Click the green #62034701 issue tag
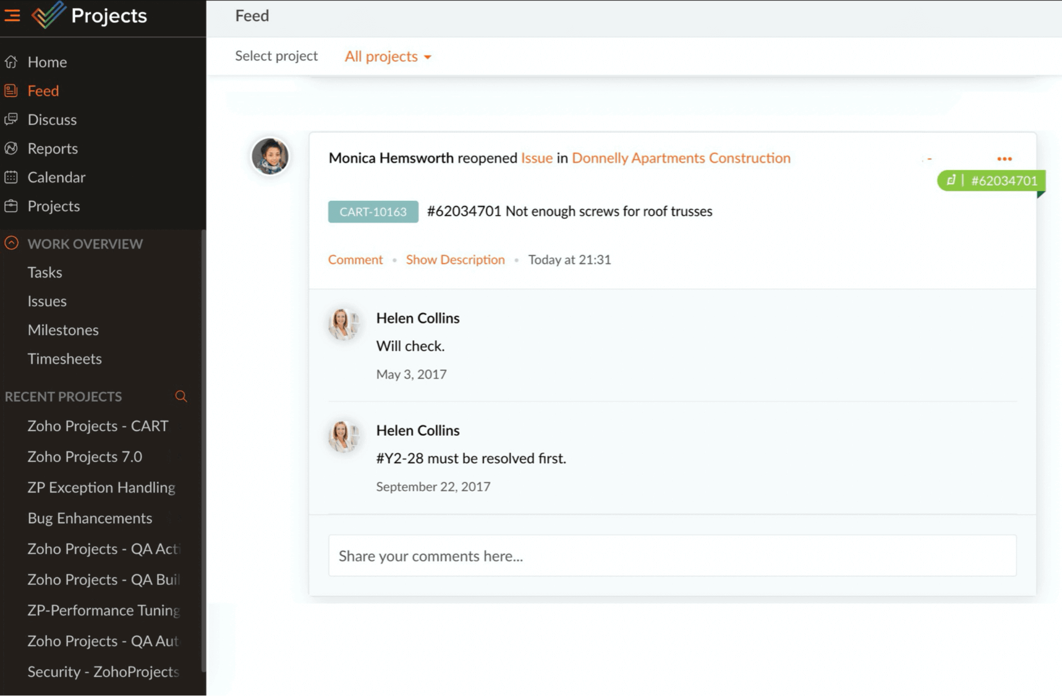Screen dimensions: 1062x696 pos(991,181)
